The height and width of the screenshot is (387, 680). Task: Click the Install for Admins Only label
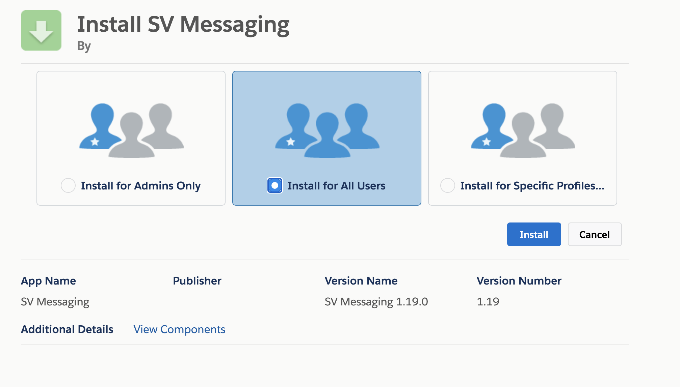click(x=141, y=186)
